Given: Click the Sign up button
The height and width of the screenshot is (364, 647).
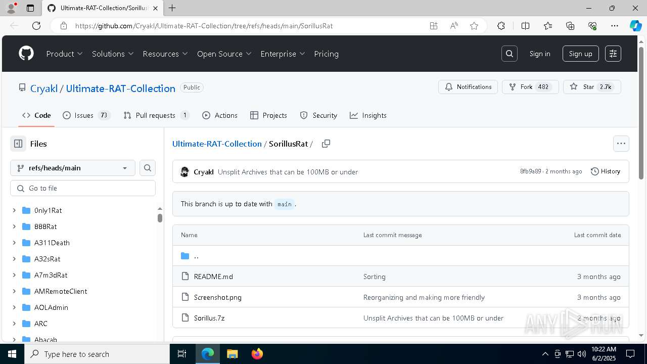Looking at the screenshot, I should 581,54.
